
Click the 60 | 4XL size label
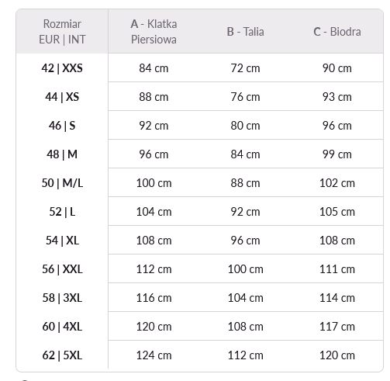click(x=62, y=327)
